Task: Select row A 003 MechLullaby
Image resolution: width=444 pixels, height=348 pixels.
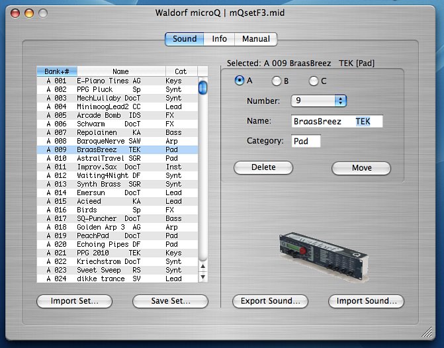Action: [117, 98]
